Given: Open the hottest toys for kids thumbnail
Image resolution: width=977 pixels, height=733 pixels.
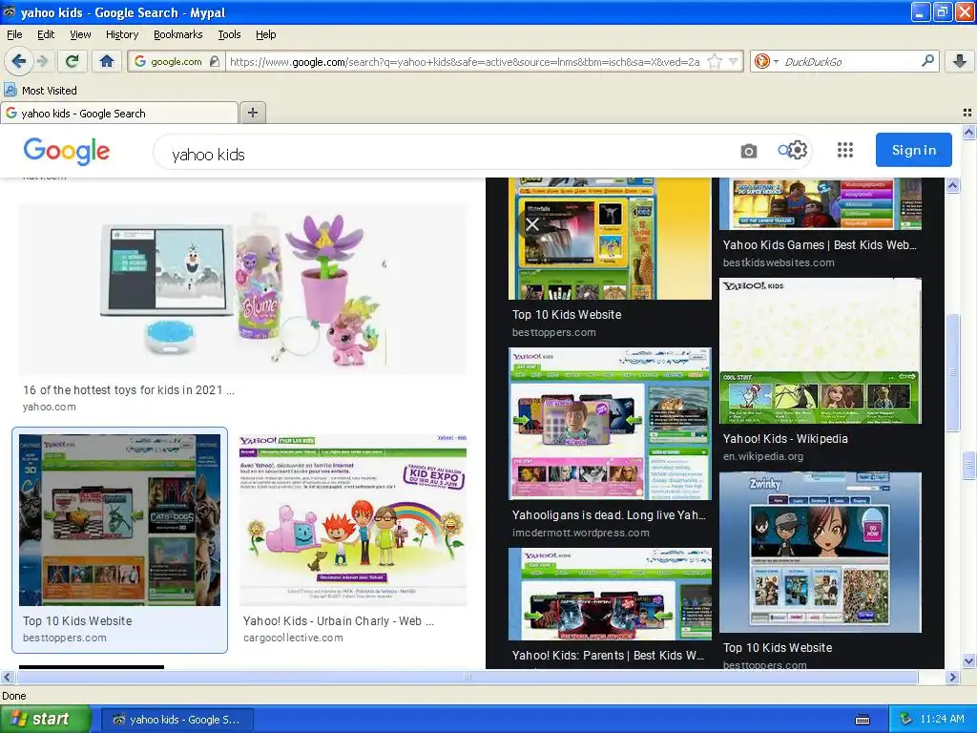Looking at the screenshot, I should (x=243, y=288).
